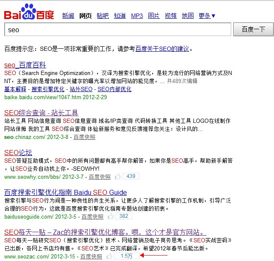
Task: Click the www.seozac.com/ URL text
Action: pos(27,256)
